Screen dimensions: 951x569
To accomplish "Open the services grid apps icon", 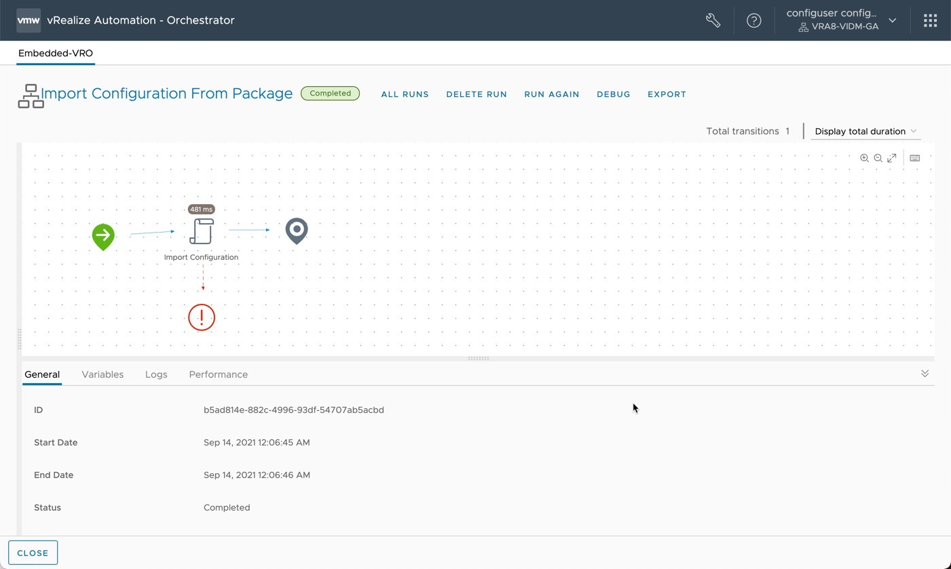I will [931, 20].
